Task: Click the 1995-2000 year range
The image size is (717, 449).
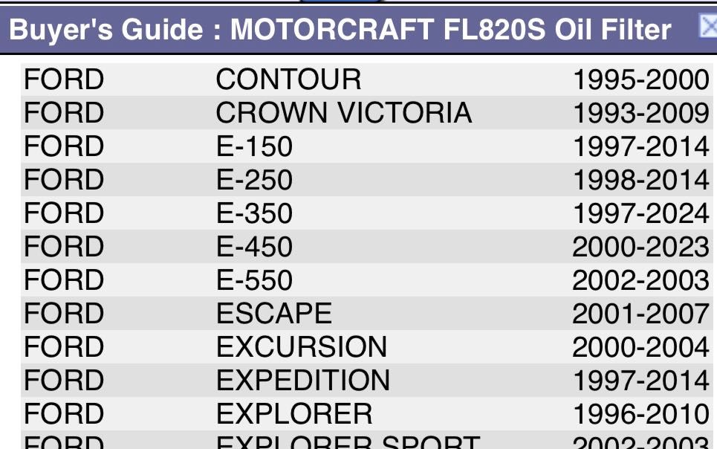Action: 640,80
